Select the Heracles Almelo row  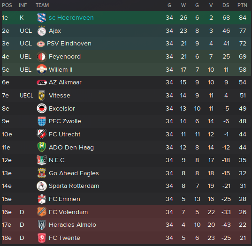pyautogui.click(x=126, y=225)
